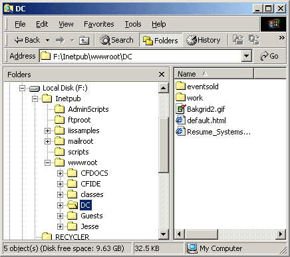Click file list scroll left arrow

click(180, 234)
